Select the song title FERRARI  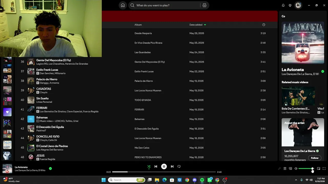coord(42,108)
